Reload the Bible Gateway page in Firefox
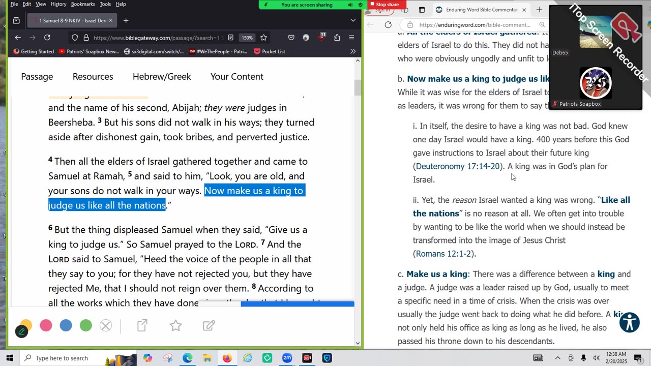The width and height of the screenshot is (651, 366). (x=47, y=38)
